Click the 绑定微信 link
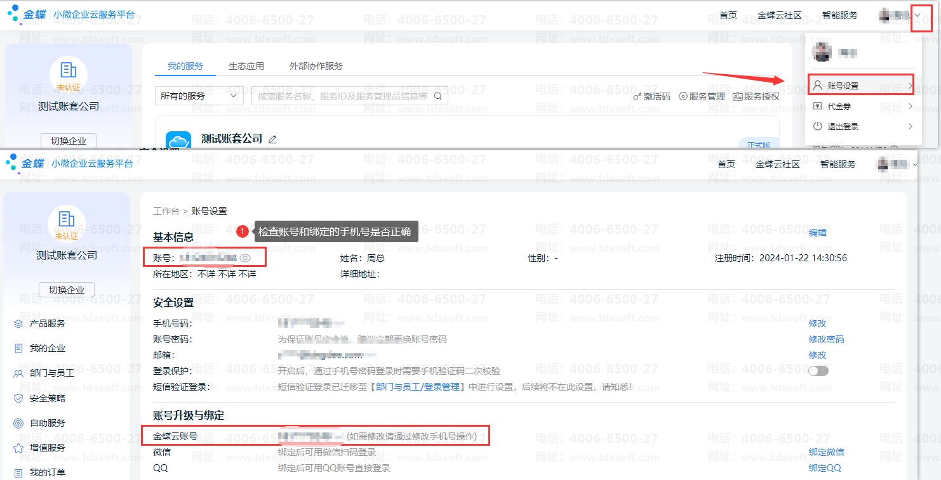The width and height of the screenshot is (941, 480). pyautogui.click(x=826, y=452)
